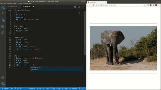
Task: Select the Document browser tab
Action: (97, 2)
